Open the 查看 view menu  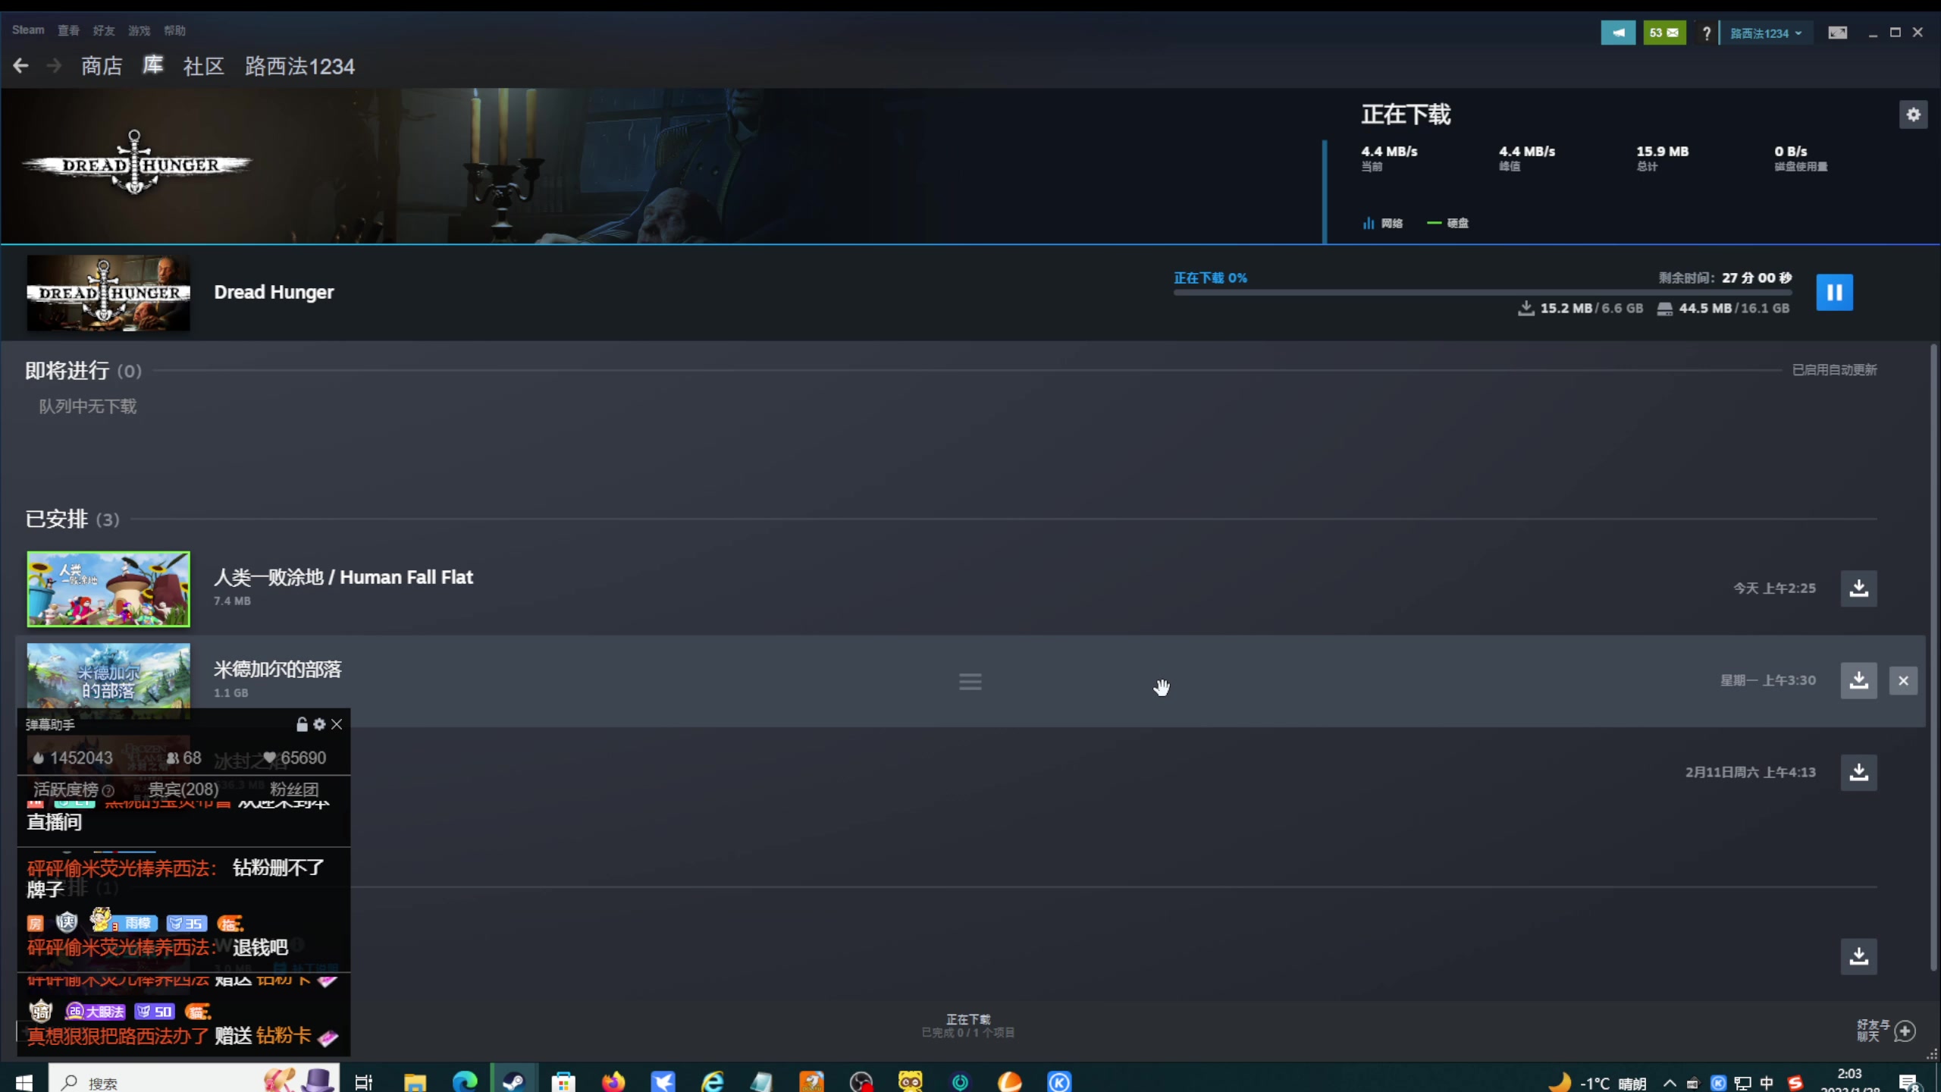pyautogui.click(x=68, y=30)
